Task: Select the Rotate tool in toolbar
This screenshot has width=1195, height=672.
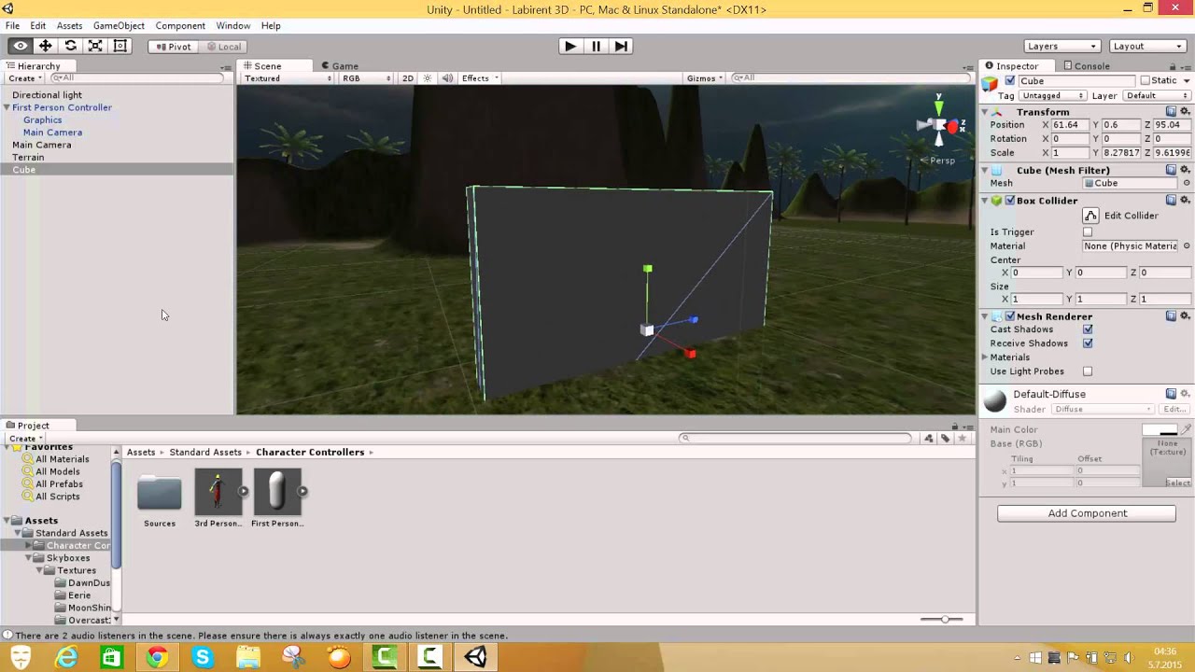Action: point(70,46)
